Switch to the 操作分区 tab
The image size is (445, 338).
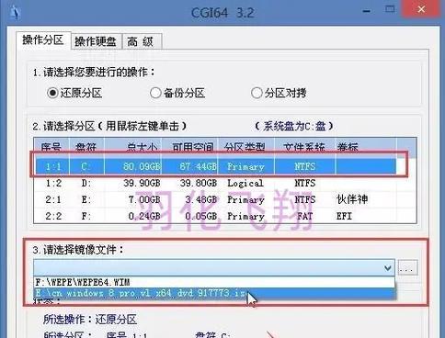[x=43, y=40]
